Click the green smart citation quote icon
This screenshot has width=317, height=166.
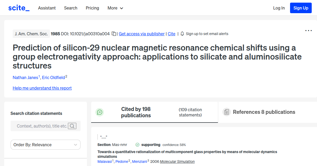[x=100, y=112]
